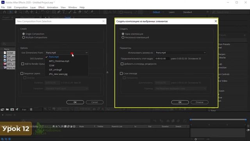Screen dimensions: 250x141
Task: Select the Clone Stamp tool
Action: (75, 12)
